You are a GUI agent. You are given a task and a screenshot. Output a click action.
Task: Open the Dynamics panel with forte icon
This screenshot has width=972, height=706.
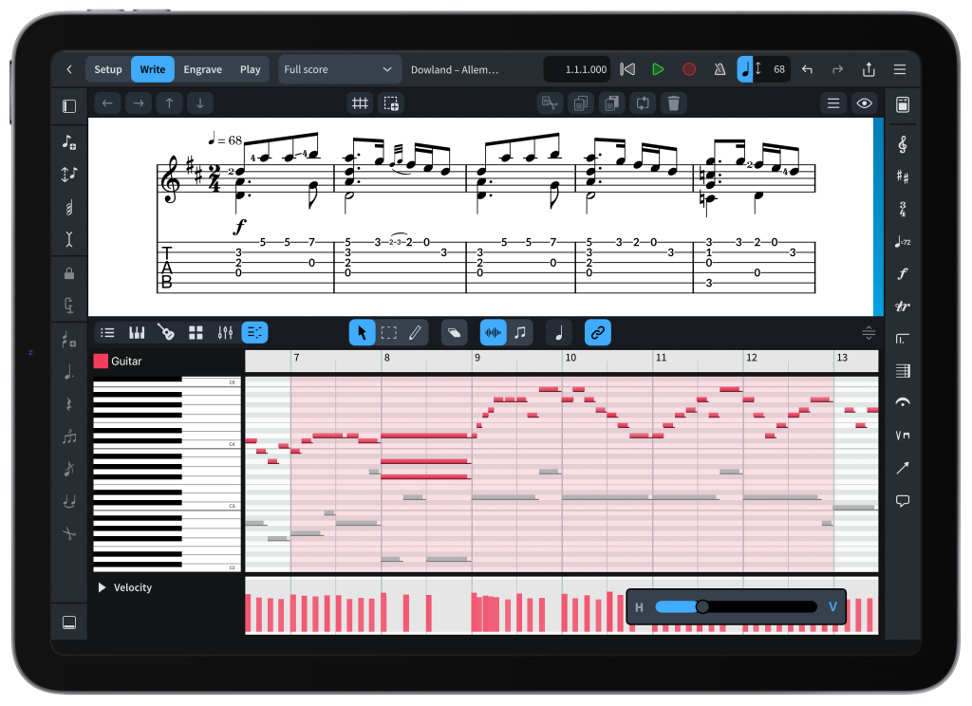click(x=902, y=273)
